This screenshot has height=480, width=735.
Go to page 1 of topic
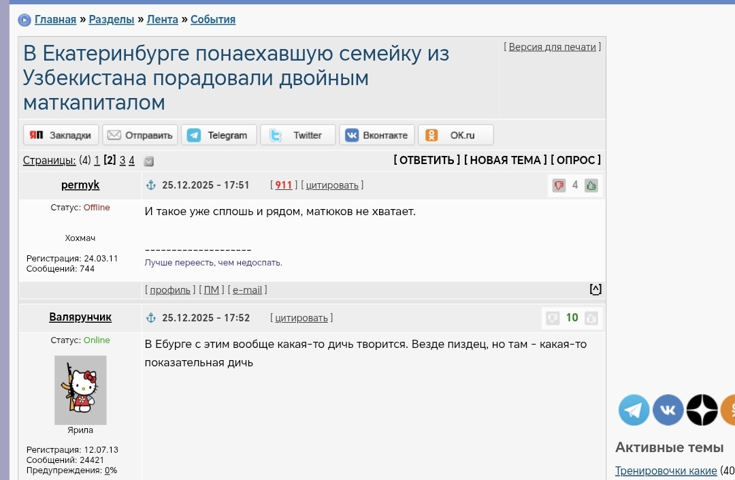97,160
